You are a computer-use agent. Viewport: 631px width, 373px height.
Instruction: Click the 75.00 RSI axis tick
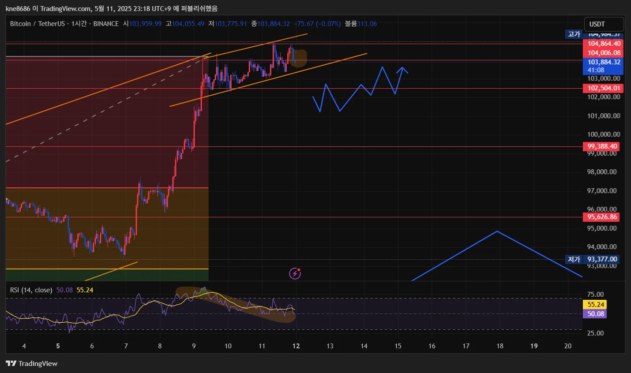595,295
